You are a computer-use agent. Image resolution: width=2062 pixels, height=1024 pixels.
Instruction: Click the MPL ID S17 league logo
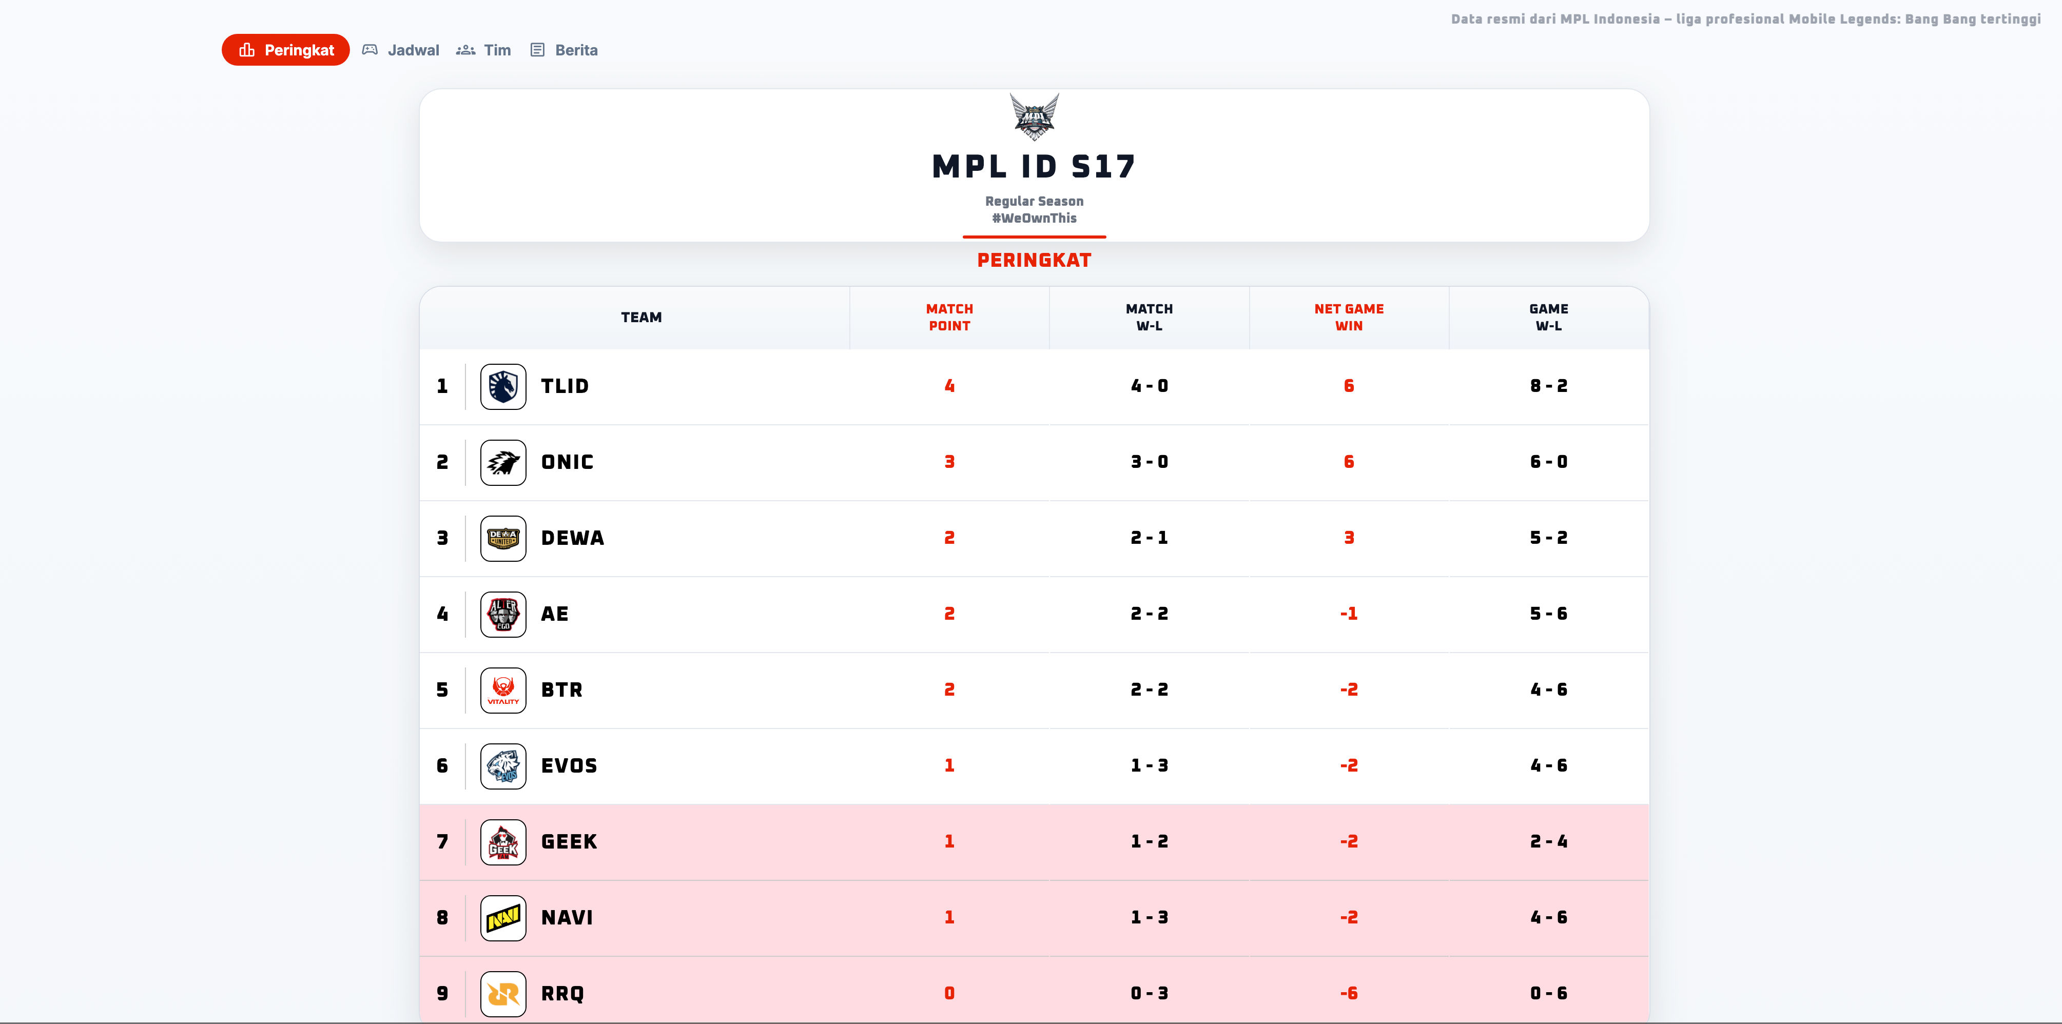pos(1034,117)
